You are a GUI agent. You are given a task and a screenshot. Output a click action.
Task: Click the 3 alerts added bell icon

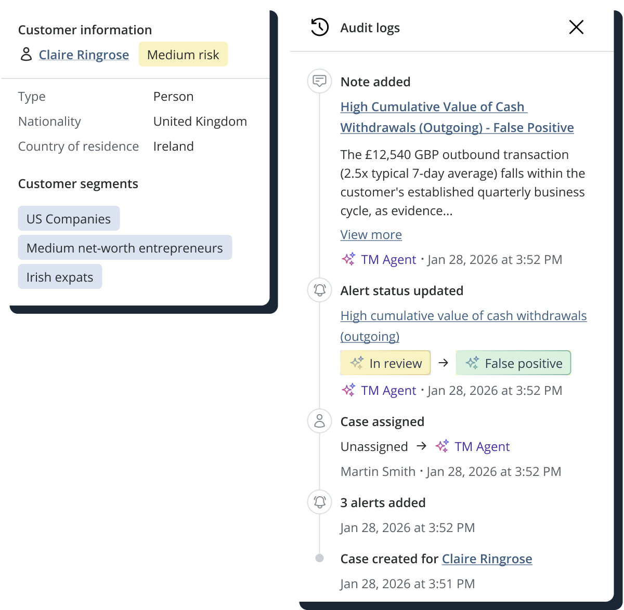(319, 502)
